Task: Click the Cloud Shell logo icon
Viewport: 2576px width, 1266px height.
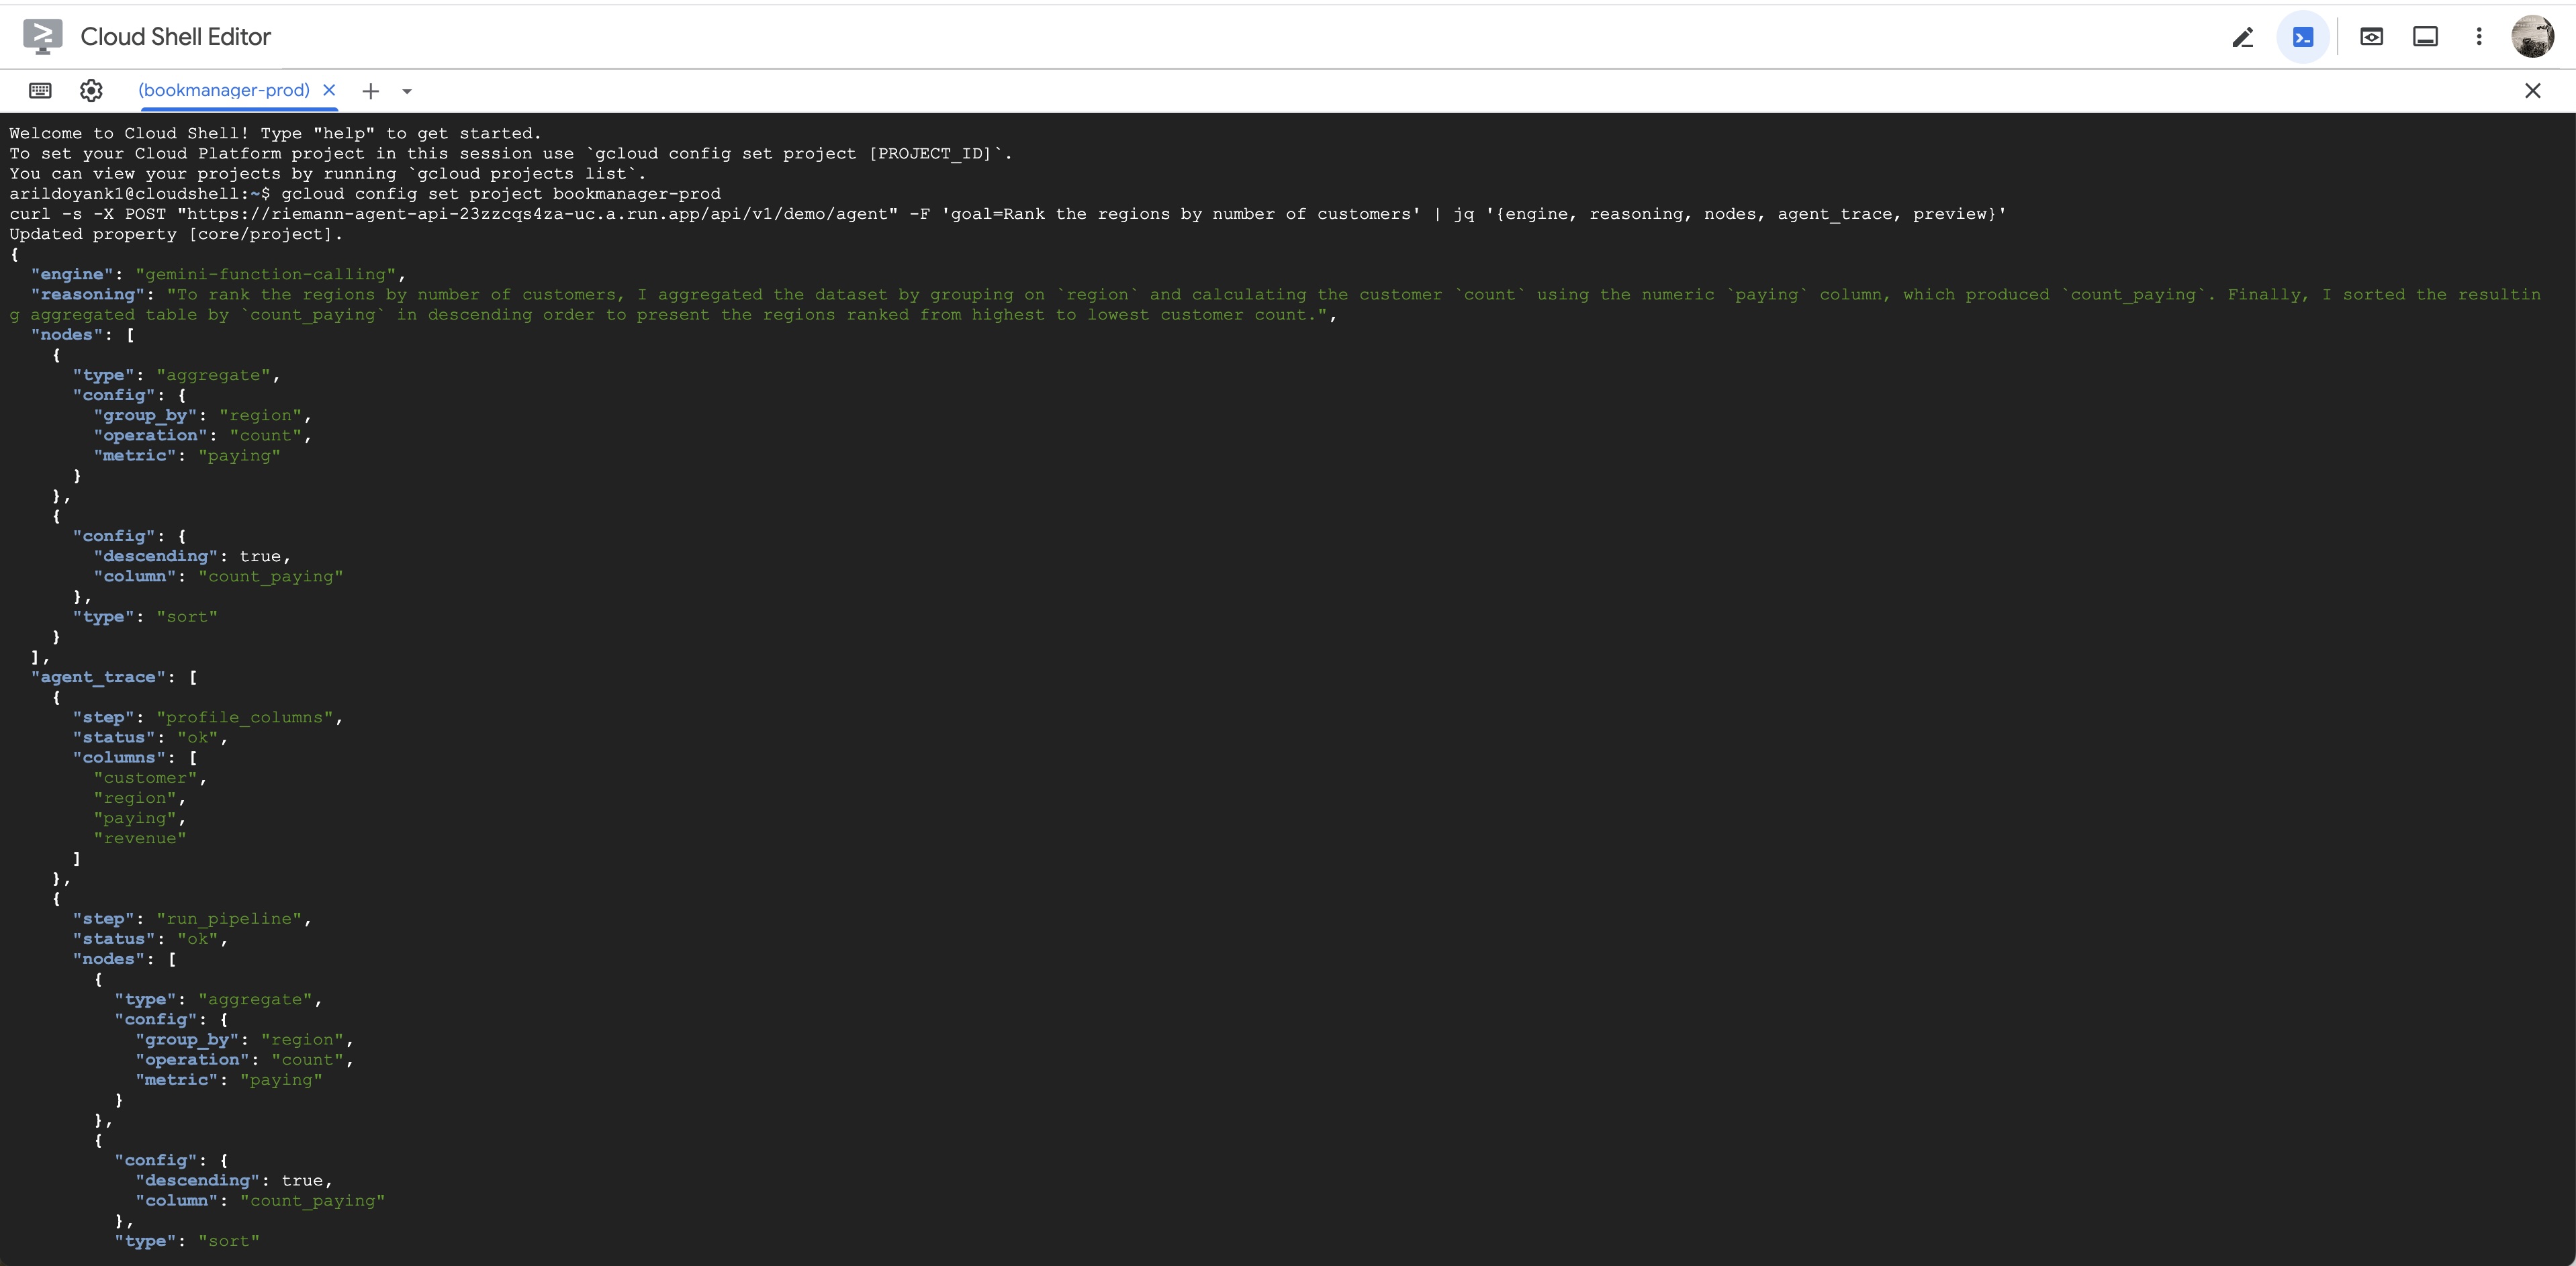Action: pyautogui.click(x=42, y=36)
